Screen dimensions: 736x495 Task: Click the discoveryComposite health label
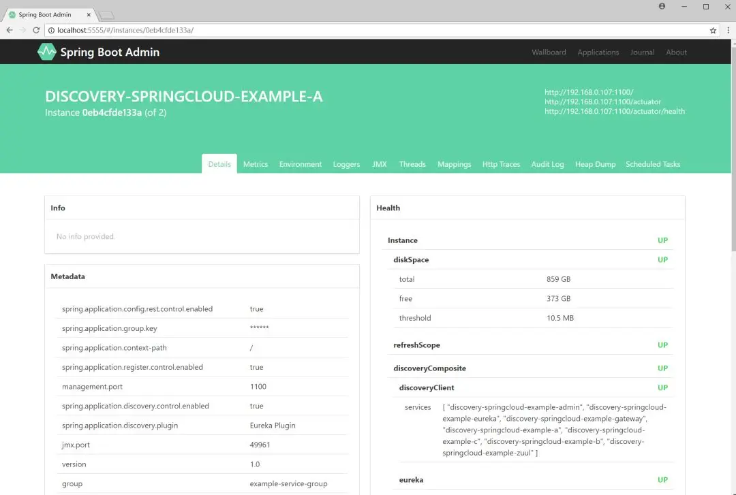[429, 368]
